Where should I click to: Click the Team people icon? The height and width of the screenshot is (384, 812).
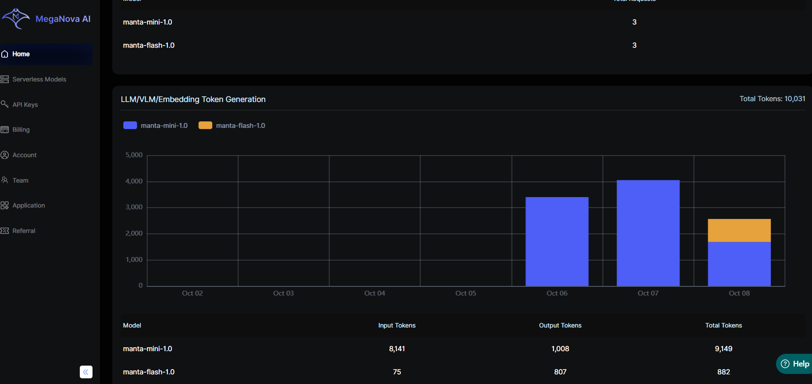5,180
